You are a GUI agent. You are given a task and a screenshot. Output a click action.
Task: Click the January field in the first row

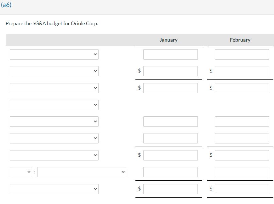pos(171,55)
